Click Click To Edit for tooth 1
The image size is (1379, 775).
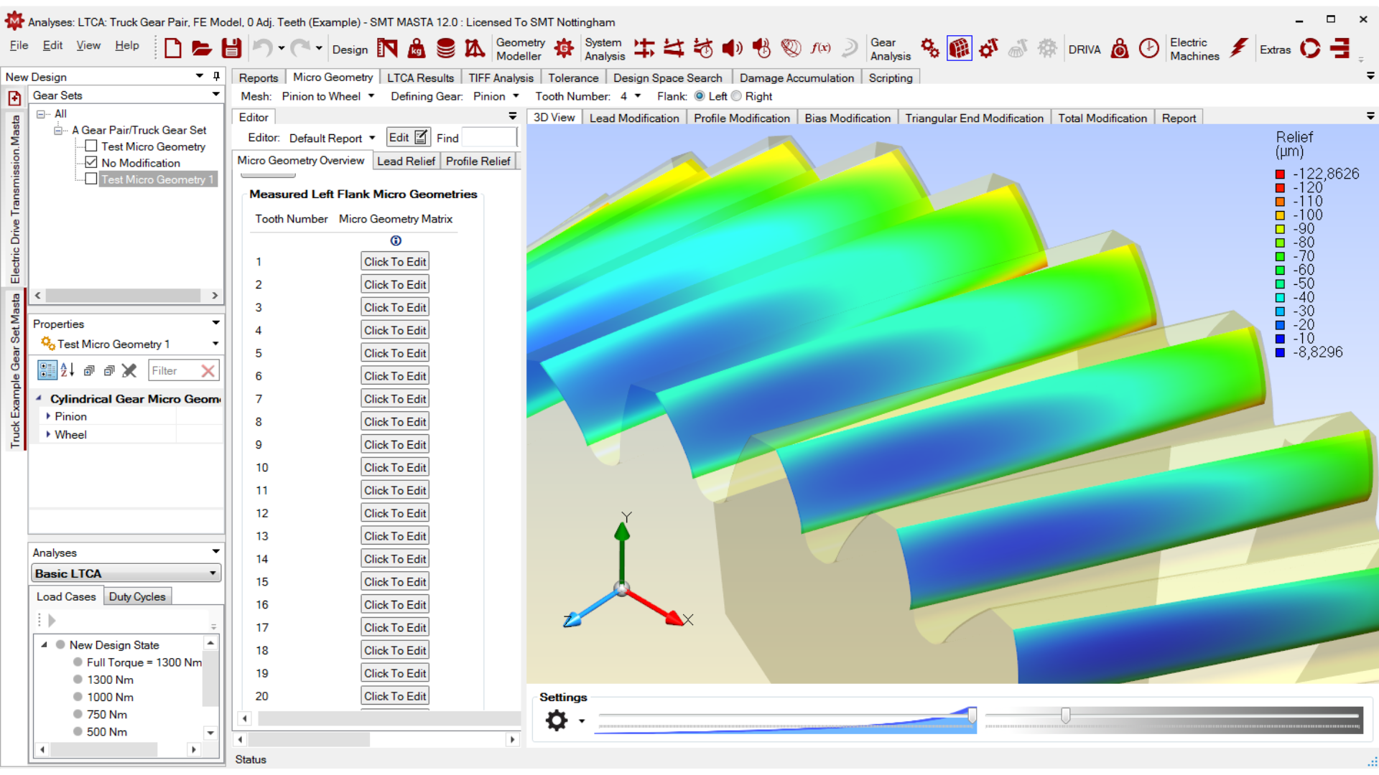(x=395, y=262)
